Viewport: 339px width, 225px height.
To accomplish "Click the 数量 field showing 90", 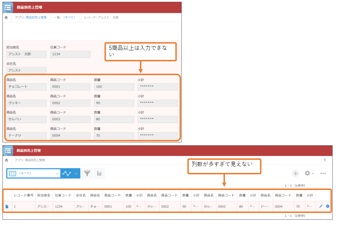I will tap(114, 103).
